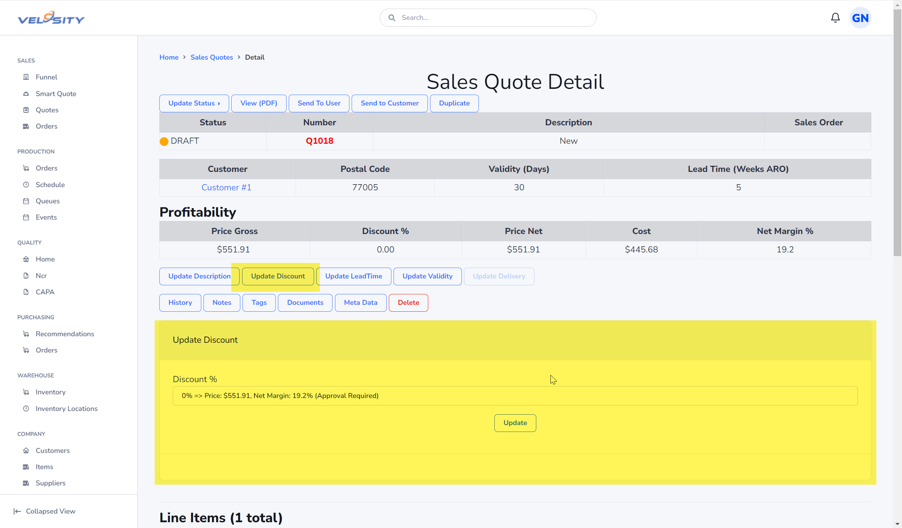Go to Smart Quote in the sidebar
The width and height of the screenshot is (902, 528).
56,94
